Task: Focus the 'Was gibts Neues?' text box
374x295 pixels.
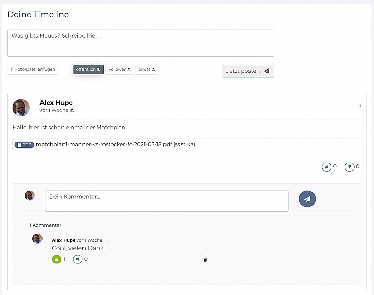Action: pos(140,43)
